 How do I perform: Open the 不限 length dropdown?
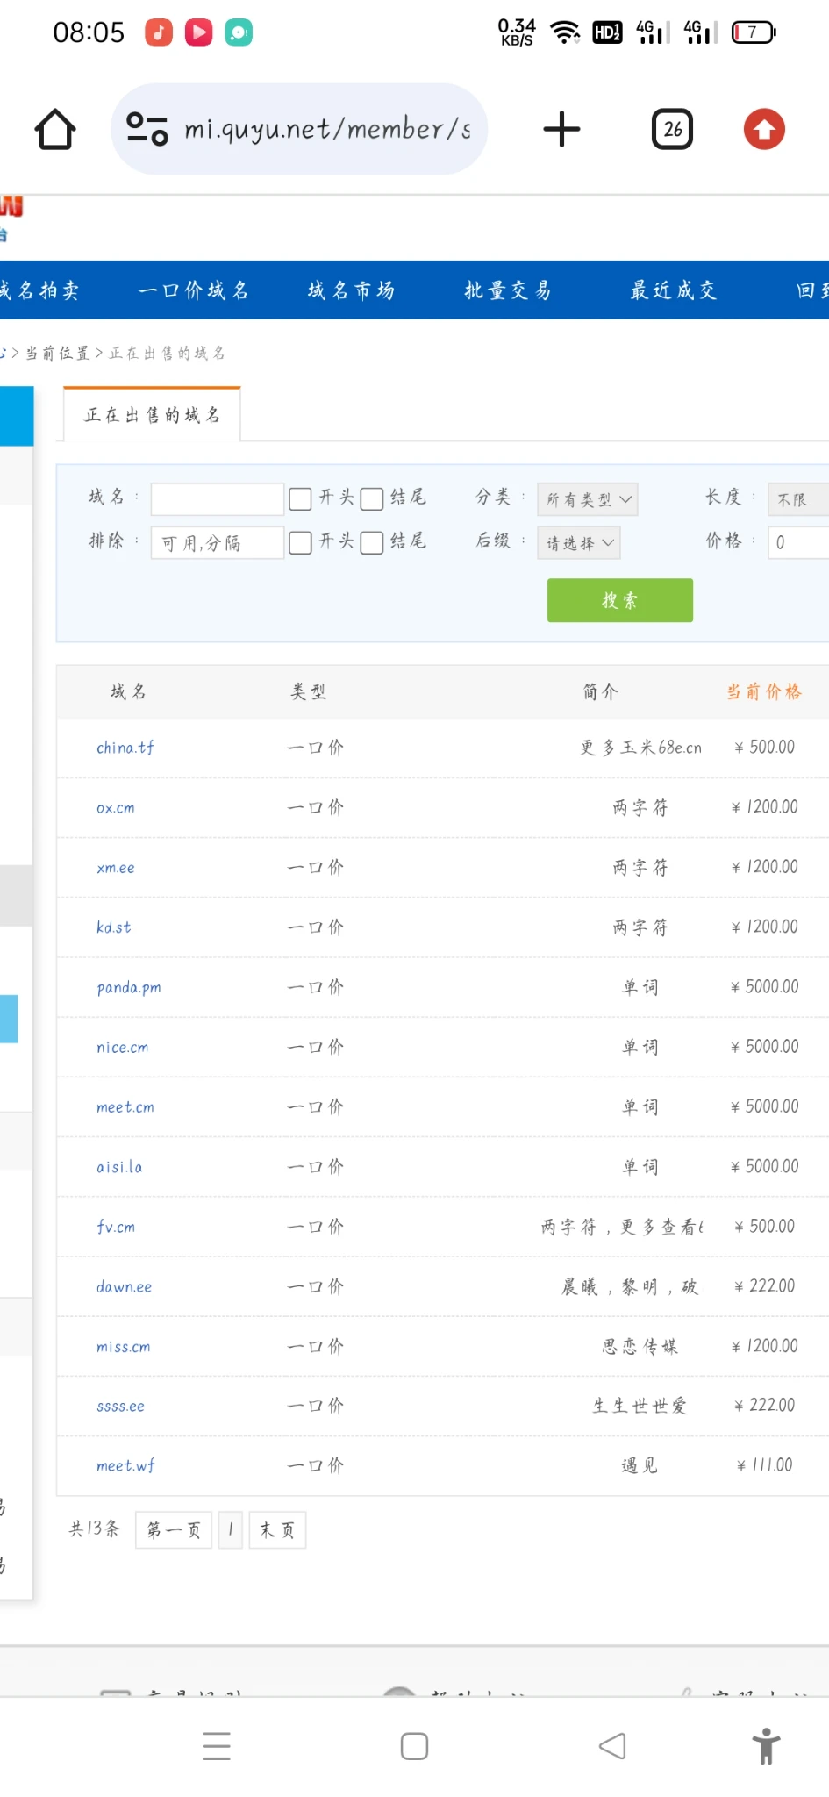click(797, 499)
